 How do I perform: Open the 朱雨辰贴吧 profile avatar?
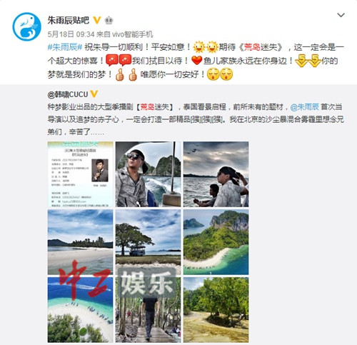(26, 26)
